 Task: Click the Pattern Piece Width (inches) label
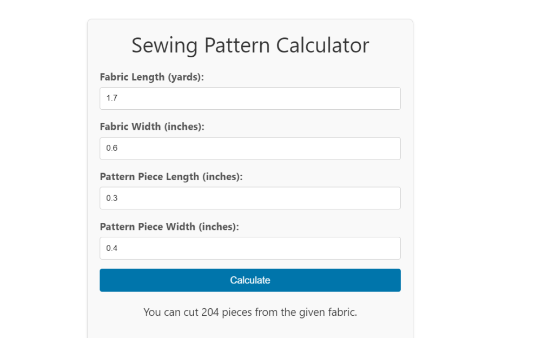tap(169, 227)
